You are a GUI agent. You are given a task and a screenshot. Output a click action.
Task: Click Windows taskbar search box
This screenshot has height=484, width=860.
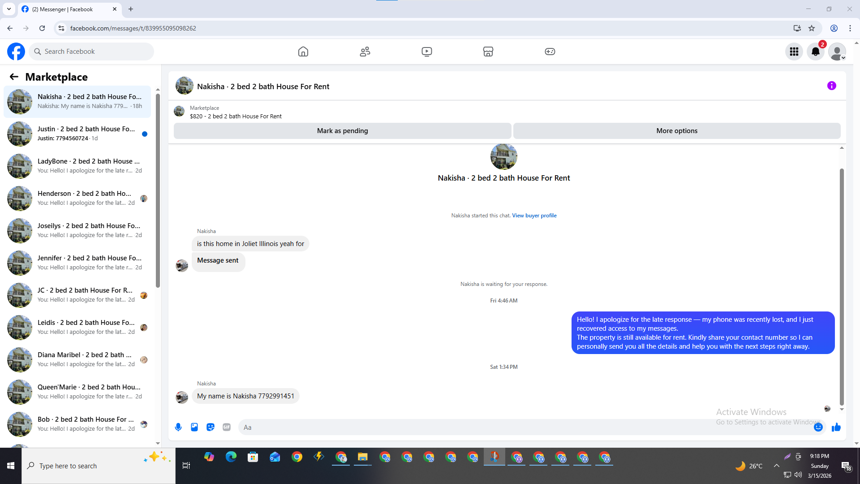click(99, 466)
